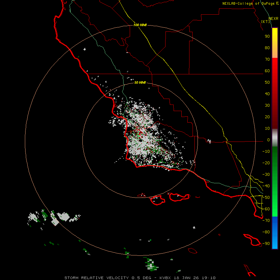Select the -10 knot scale value

266,152
